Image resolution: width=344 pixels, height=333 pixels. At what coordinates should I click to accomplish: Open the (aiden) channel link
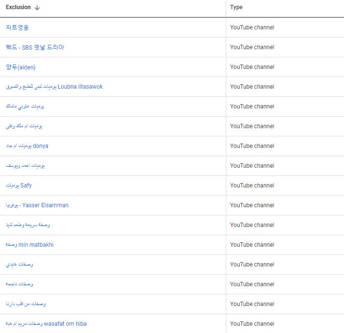tap(21, 67)
